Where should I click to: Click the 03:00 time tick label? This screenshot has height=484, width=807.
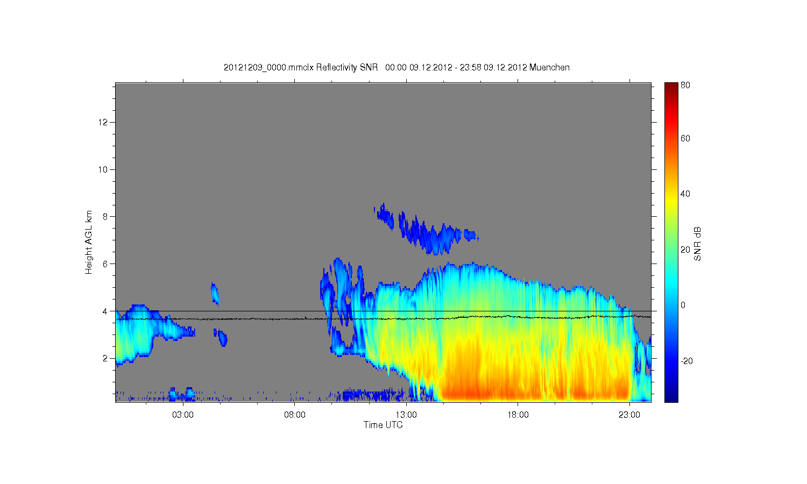pos(183,415)
